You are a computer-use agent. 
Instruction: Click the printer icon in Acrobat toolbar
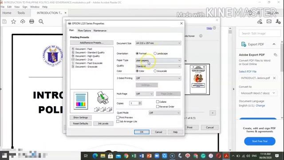pos(32,21)
